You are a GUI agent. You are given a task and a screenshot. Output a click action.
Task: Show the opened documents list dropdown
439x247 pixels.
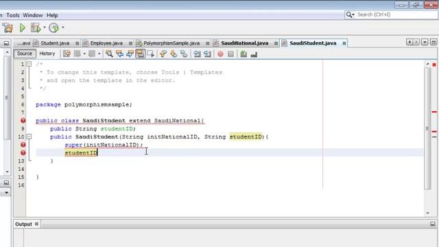425,42
